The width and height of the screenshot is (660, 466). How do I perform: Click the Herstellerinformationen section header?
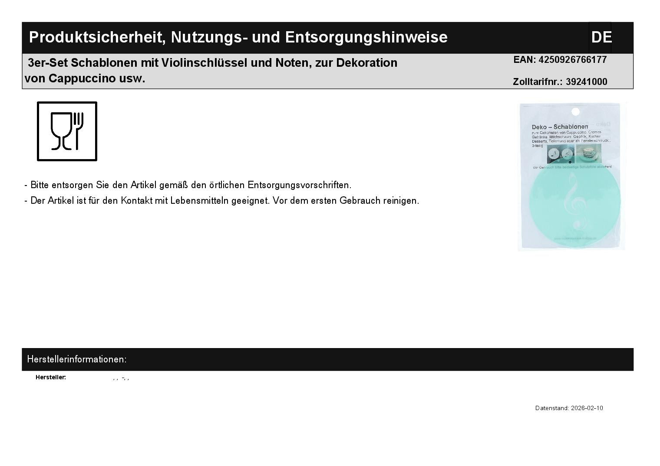[77, 359]
